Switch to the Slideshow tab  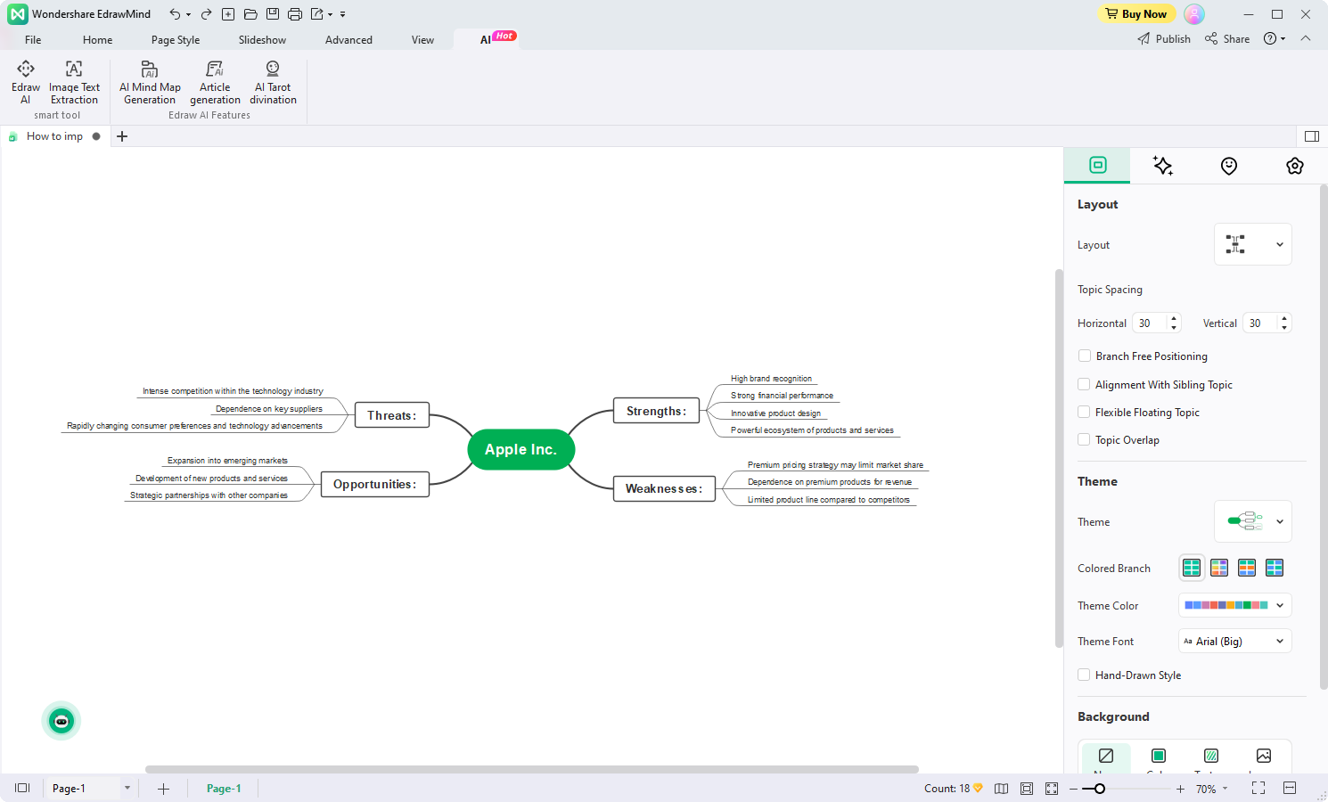point(262,39)
